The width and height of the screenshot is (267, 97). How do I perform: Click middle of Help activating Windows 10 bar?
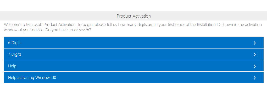[134, 78]
